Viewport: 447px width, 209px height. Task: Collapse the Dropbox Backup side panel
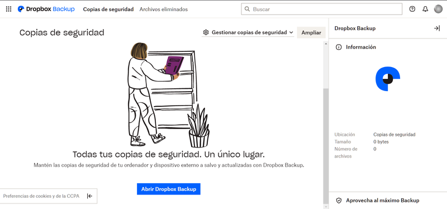[437, 28]
